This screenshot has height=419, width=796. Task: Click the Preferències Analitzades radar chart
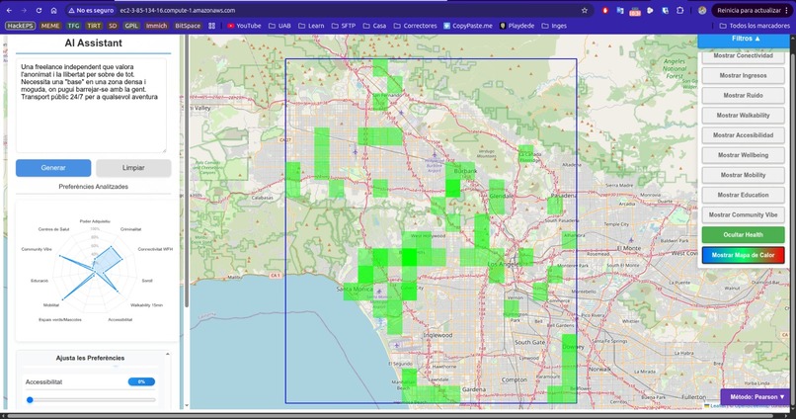point(95,272)
